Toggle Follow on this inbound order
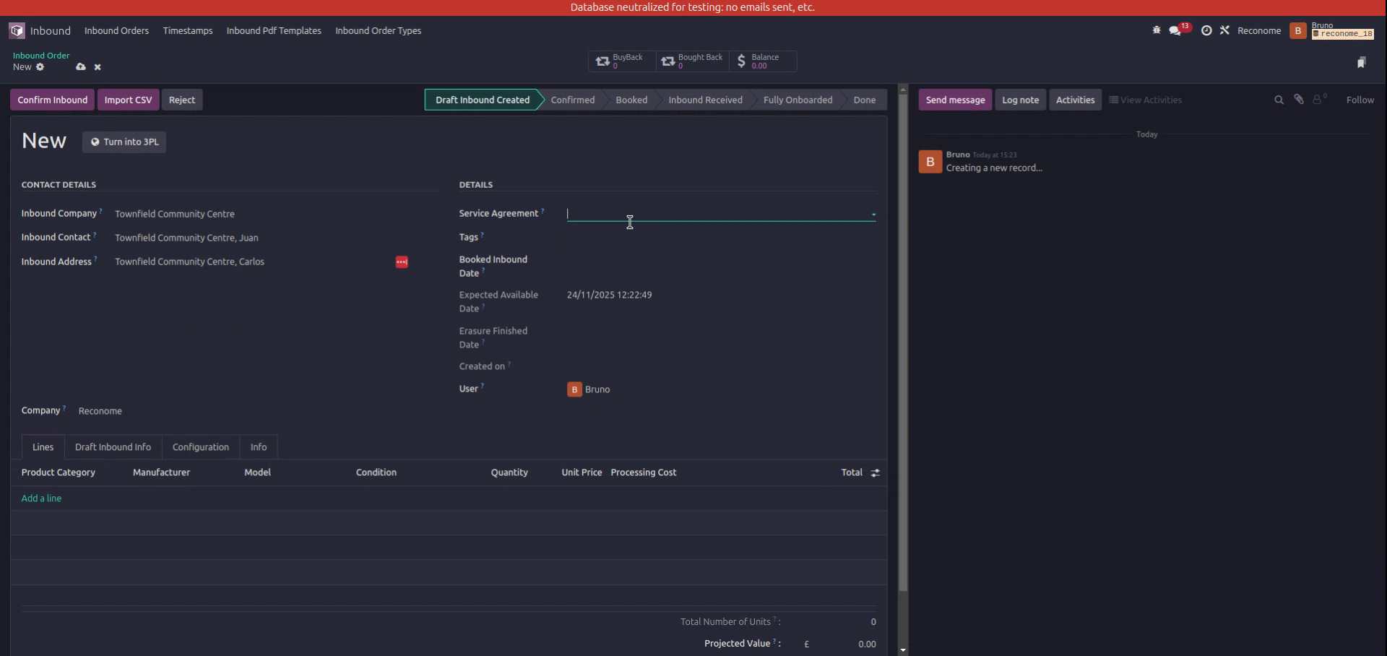The height and width of the screenshot is (656, 1387). click(x=1360, y=99)
